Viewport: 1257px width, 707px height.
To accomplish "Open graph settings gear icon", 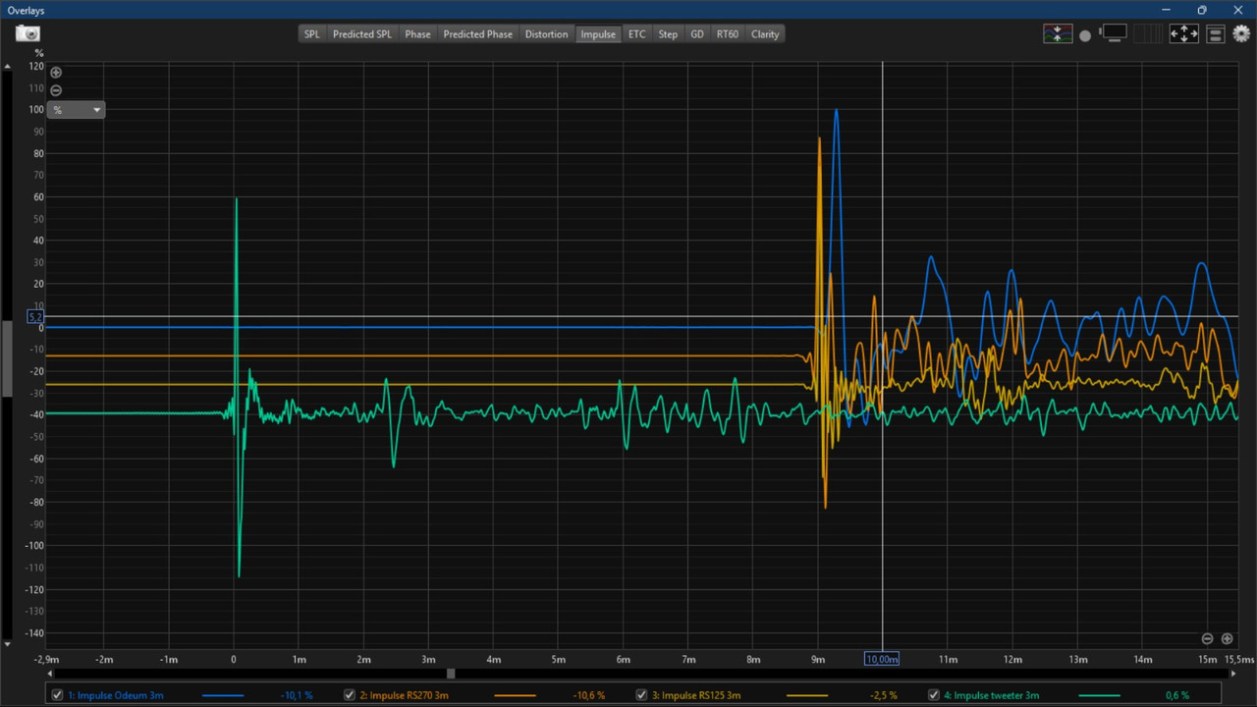I will pyautogui.click(x=1241, y=33).
